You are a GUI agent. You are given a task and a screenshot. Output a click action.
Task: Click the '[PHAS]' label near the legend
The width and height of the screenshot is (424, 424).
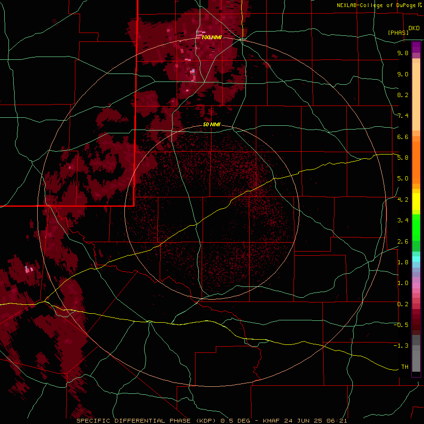pyautogui.click(x=398, y=33)
